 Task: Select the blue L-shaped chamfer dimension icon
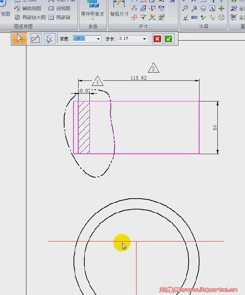tap(143, 8)
